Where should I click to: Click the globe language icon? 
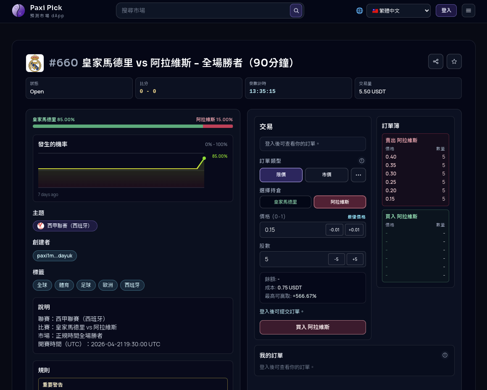click(x=359, y=11)
